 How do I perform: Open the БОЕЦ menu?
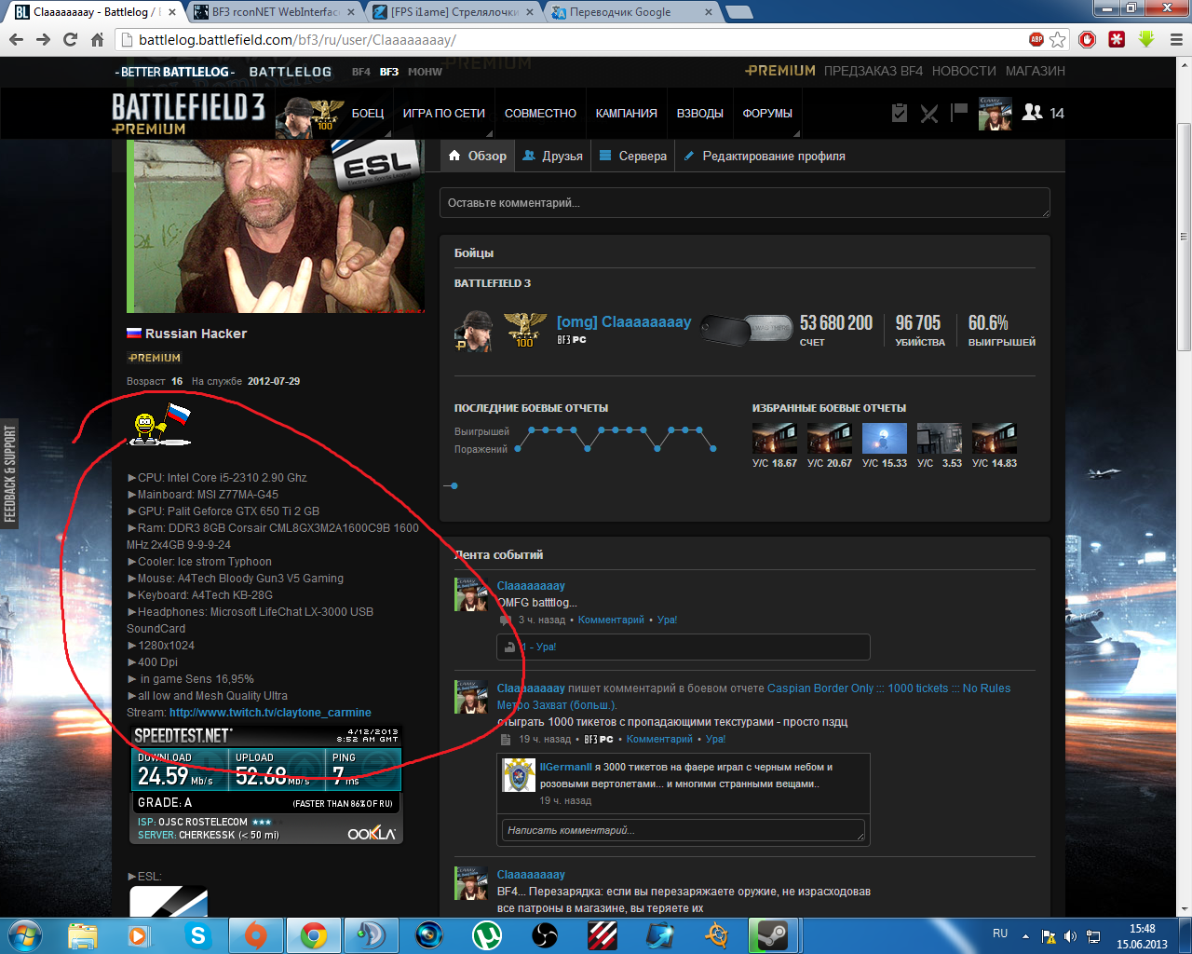pos(368,114)
